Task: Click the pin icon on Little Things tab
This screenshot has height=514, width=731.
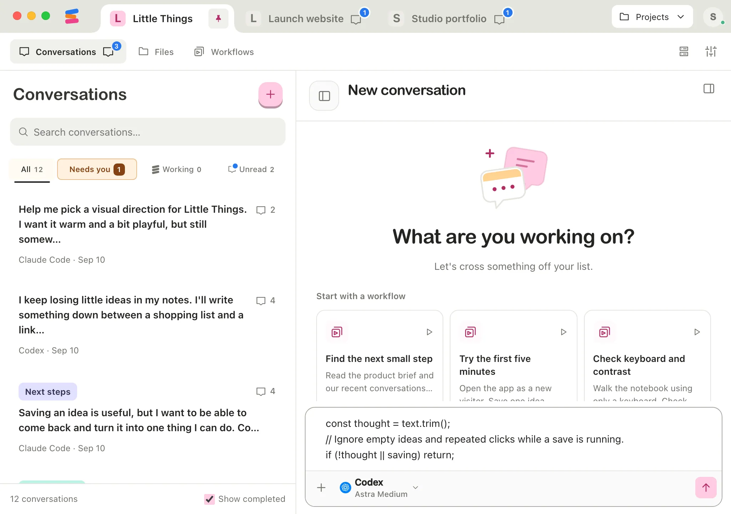Action: 218,18
